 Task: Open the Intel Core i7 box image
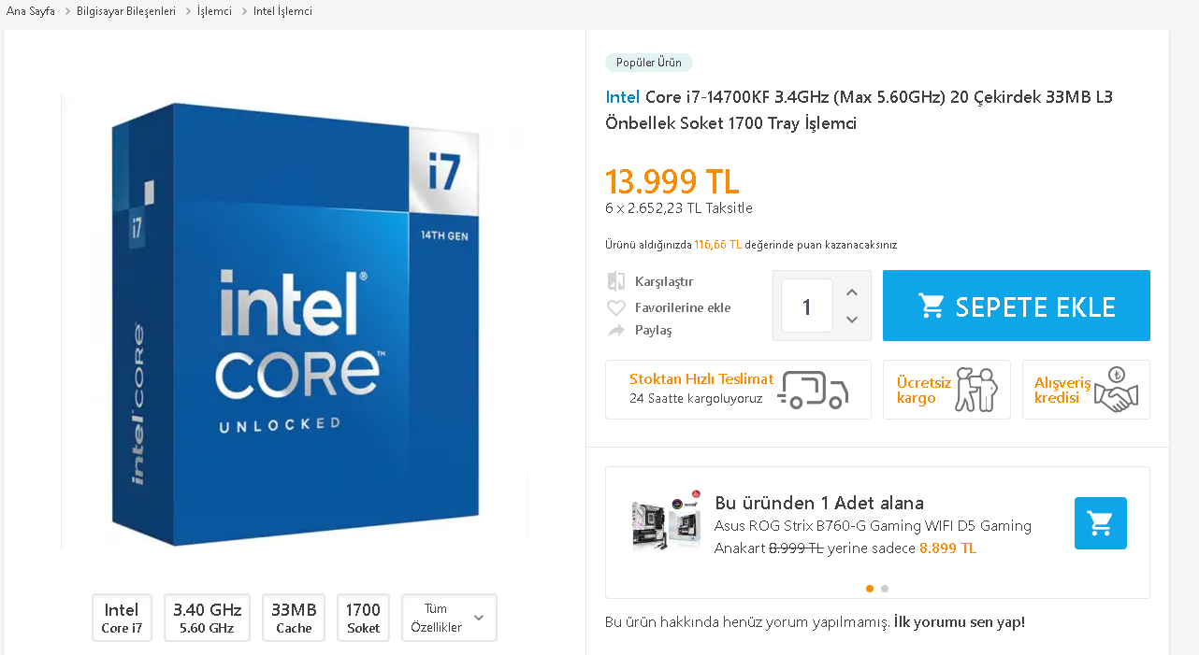pos(295,318)
